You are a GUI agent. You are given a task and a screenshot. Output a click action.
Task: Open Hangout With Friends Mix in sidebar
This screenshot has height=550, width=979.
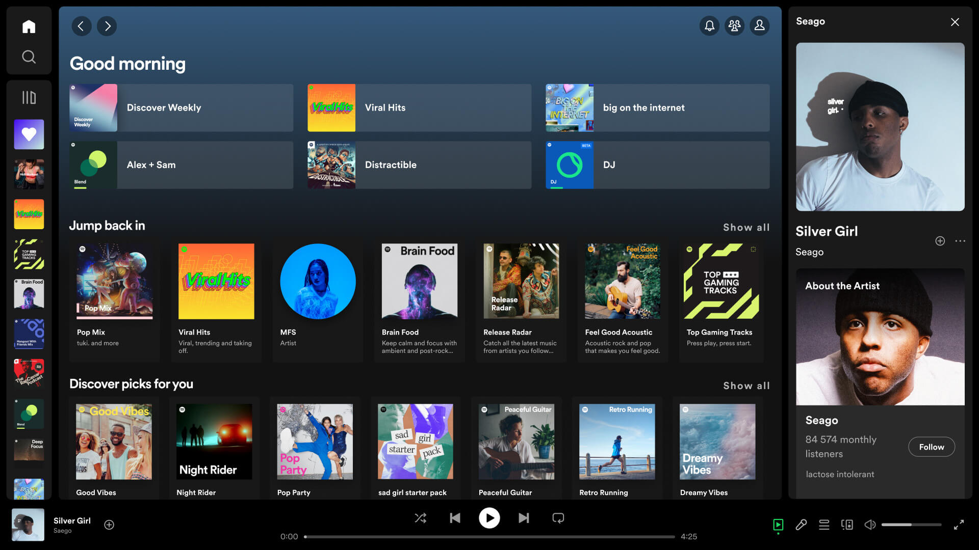[29, 334]
